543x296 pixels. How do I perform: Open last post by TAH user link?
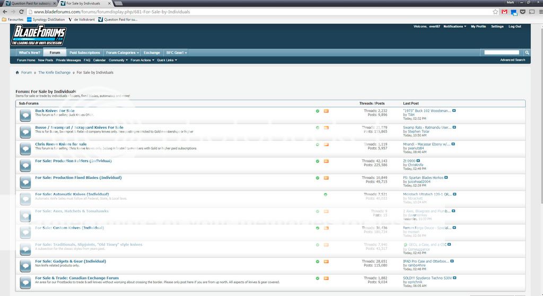(x=411, y=115)
